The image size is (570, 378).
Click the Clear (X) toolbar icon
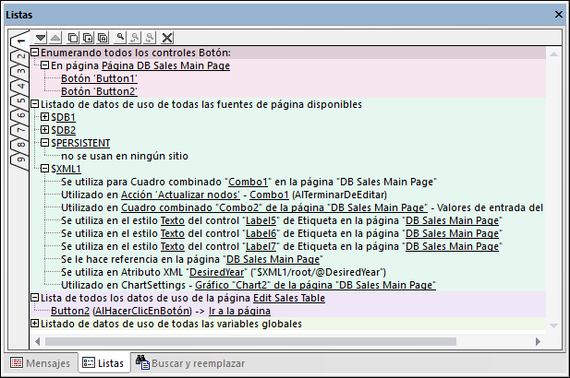(x=167, y=38)
